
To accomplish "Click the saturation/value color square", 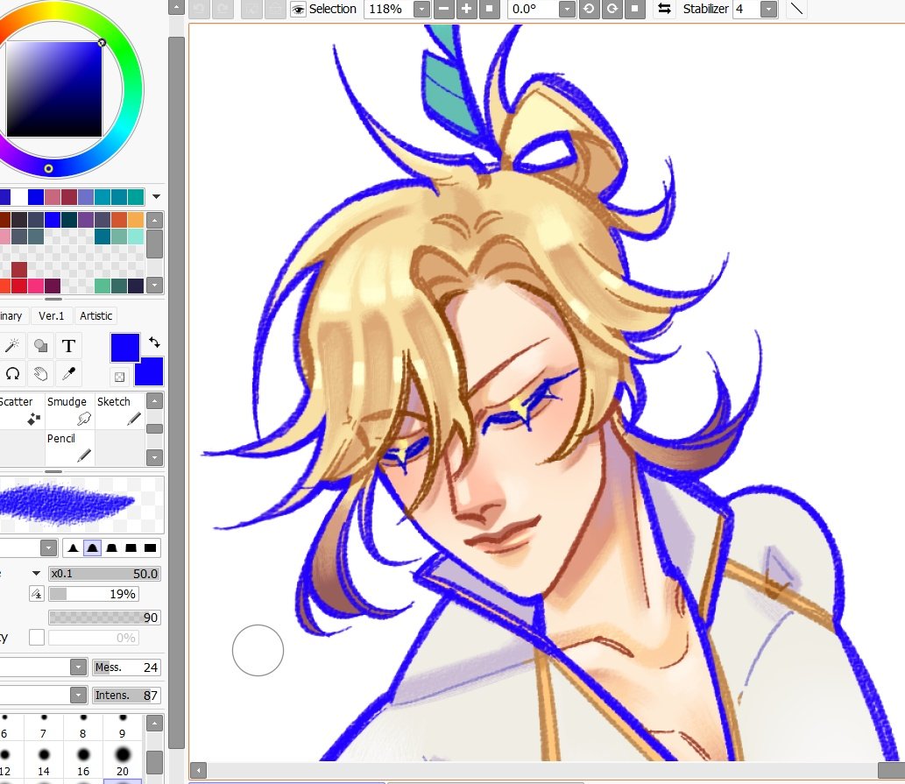I will 54,88.
